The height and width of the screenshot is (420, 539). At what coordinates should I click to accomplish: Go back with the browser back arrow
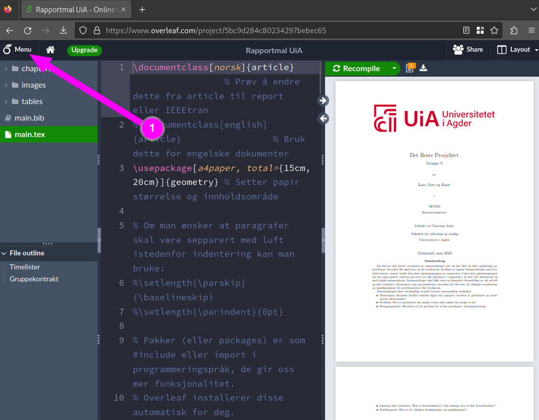pos(10,30)
